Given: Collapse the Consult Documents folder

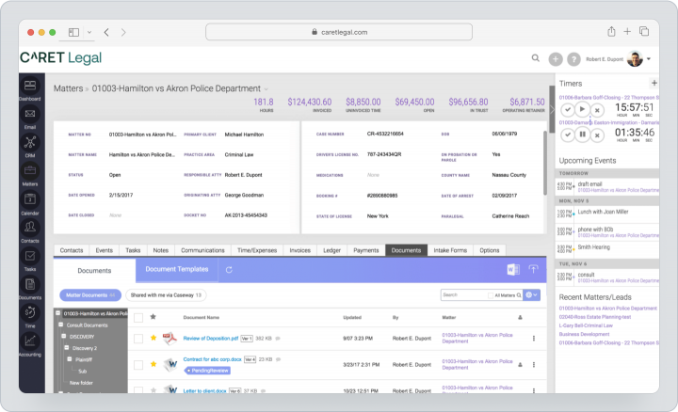Looking at the screenshot, I should click(x=61, y=325).
